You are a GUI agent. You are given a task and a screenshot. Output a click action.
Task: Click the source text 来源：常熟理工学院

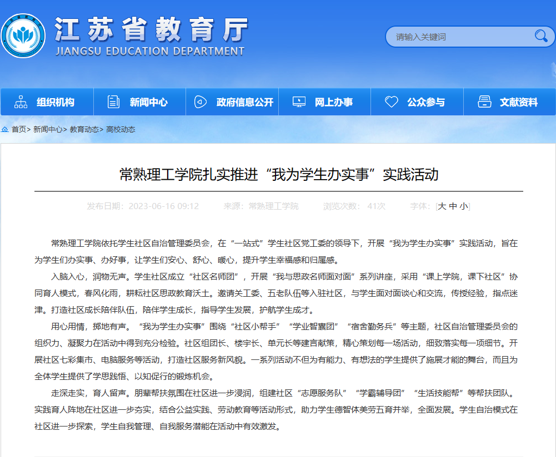(261, 206)
